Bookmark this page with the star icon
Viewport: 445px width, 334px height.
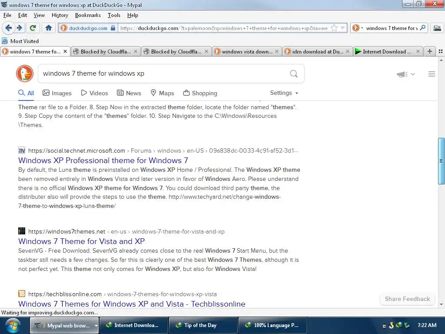(334, 28)
